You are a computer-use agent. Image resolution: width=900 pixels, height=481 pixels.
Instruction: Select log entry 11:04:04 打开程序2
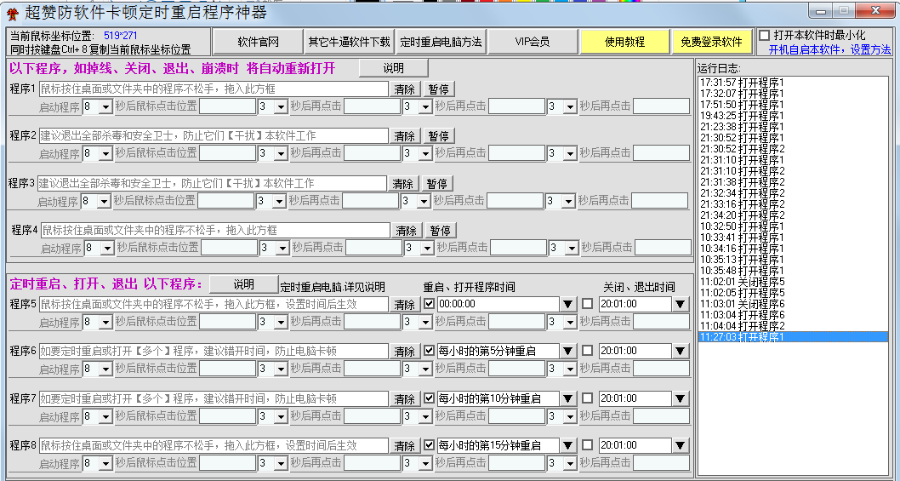(x=792, y=326)
